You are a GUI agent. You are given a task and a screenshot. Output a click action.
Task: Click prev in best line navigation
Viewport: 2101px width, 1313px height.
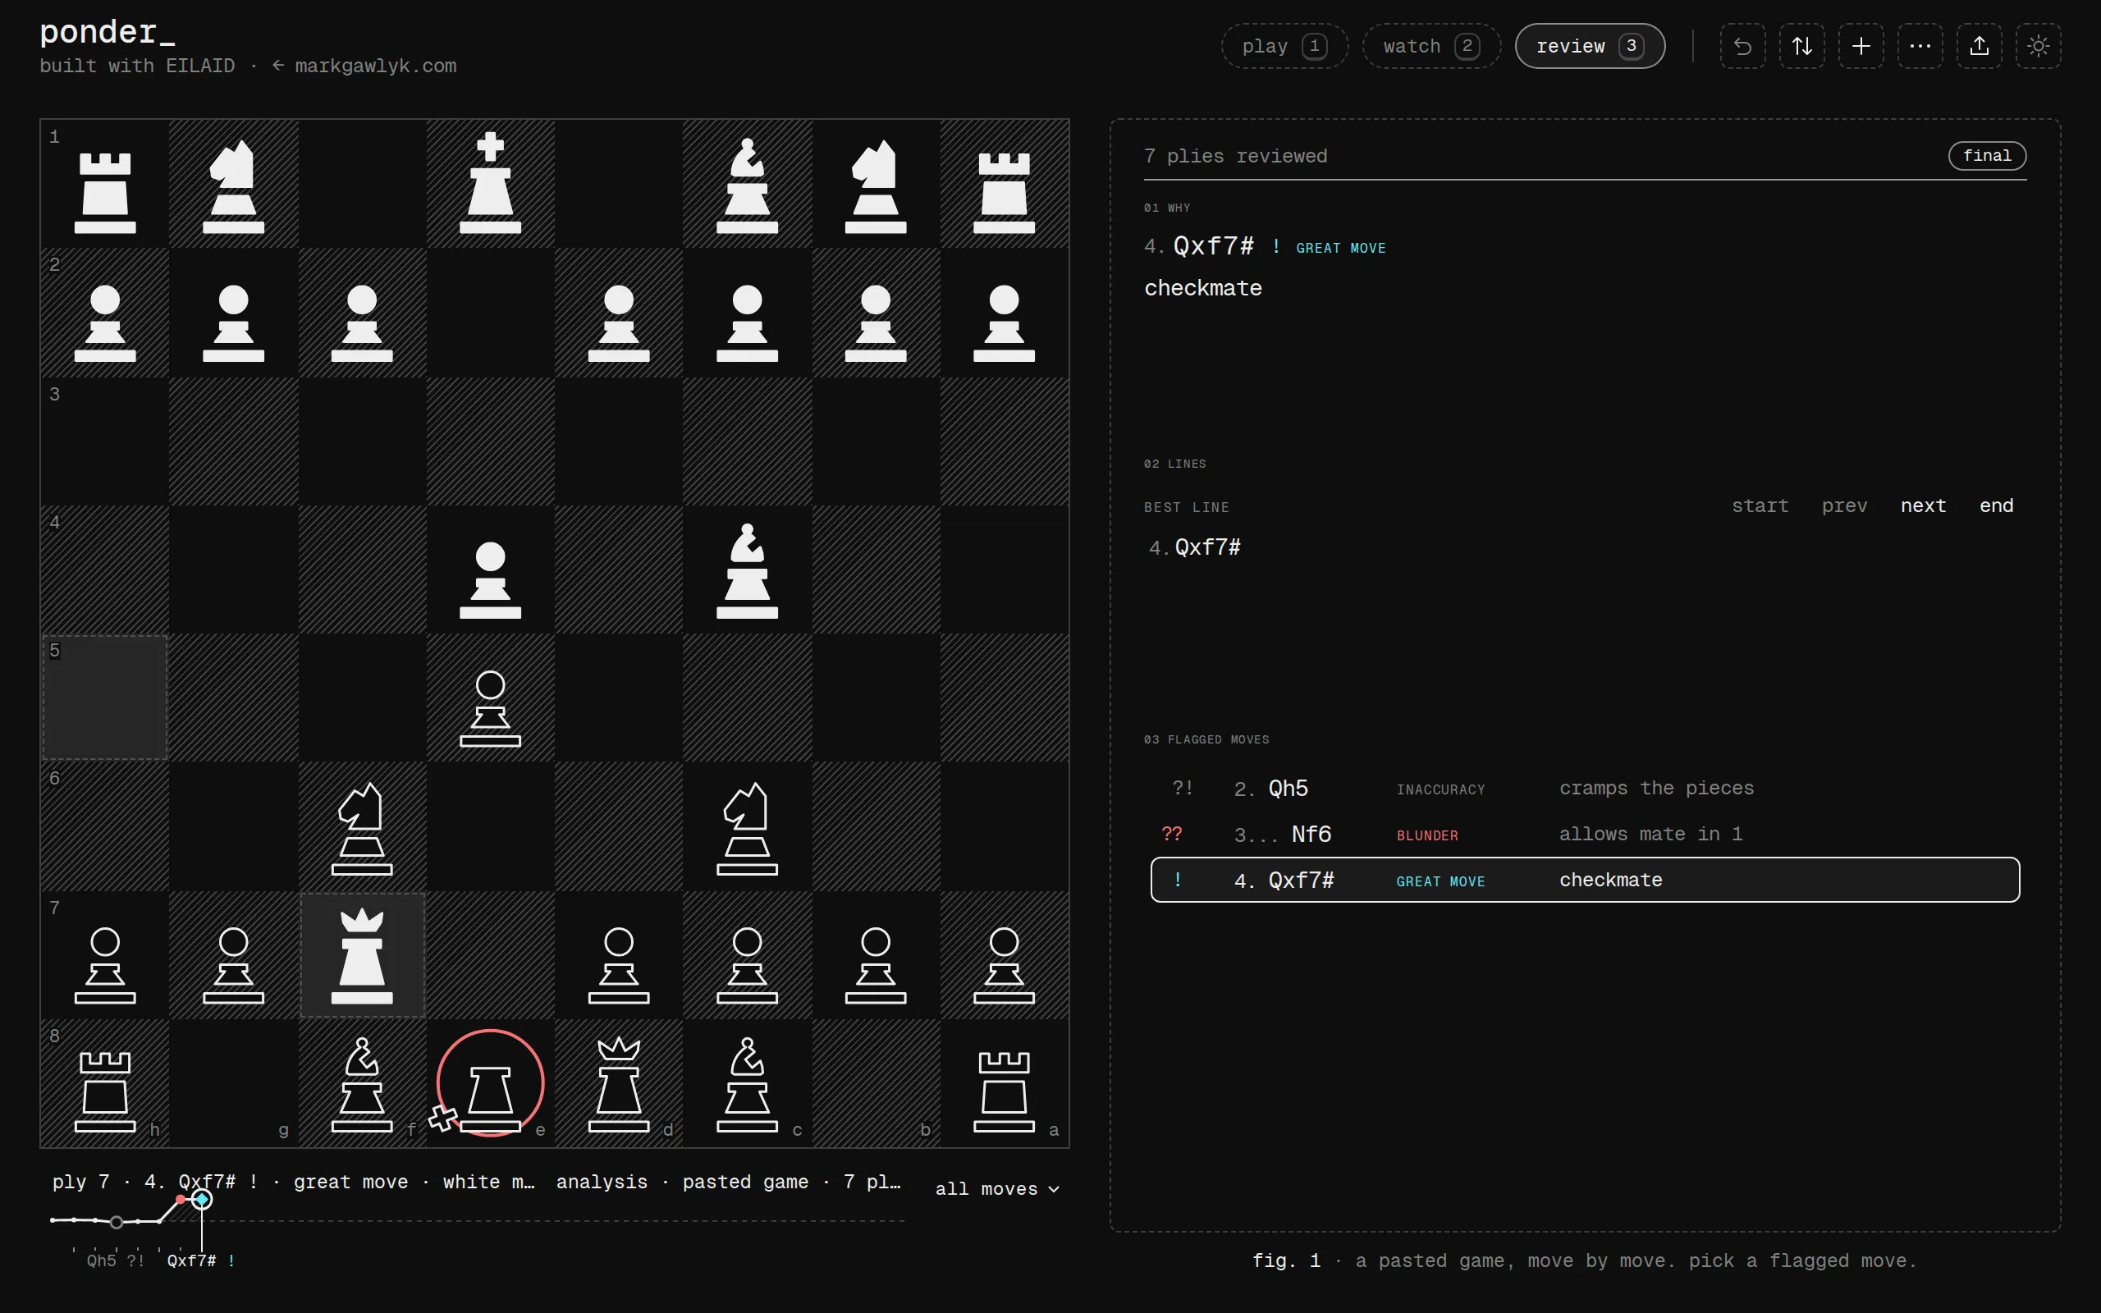[1844, 506]
